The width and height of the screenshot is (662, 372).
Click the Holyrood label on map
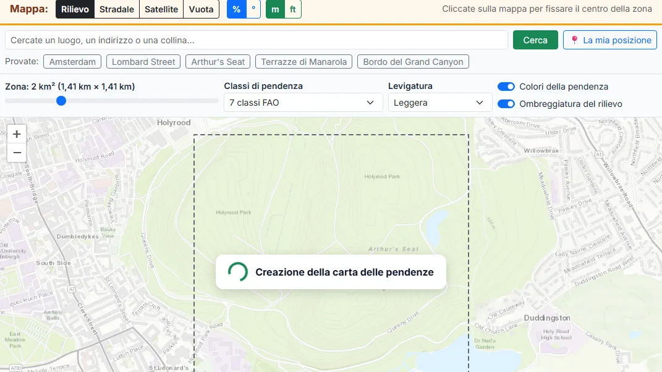coord(174,122)
